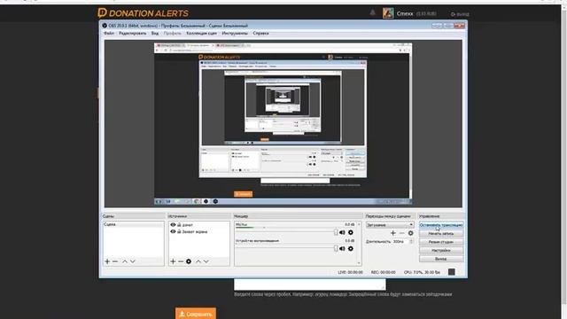Screen dimensions: 567x319
Task: Select the Сцена item in Scenes list
Action: coord(133,224)
